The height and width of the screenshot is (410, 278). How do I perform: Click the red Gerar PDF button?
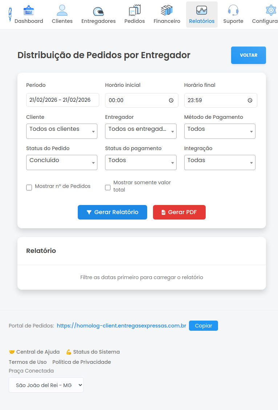[179, 212]
